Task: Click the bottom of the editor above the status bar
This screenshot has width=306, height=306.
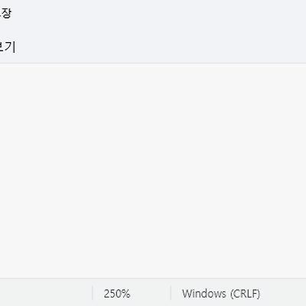Action: pyautogui.click(x=153, y=272)
